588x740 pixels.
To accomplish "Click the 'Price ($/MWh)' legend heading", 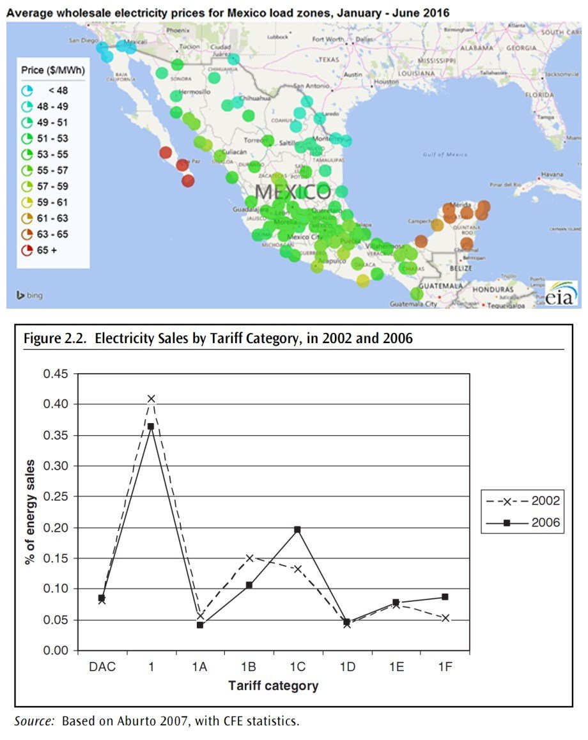I will click(x=53, y=70).
